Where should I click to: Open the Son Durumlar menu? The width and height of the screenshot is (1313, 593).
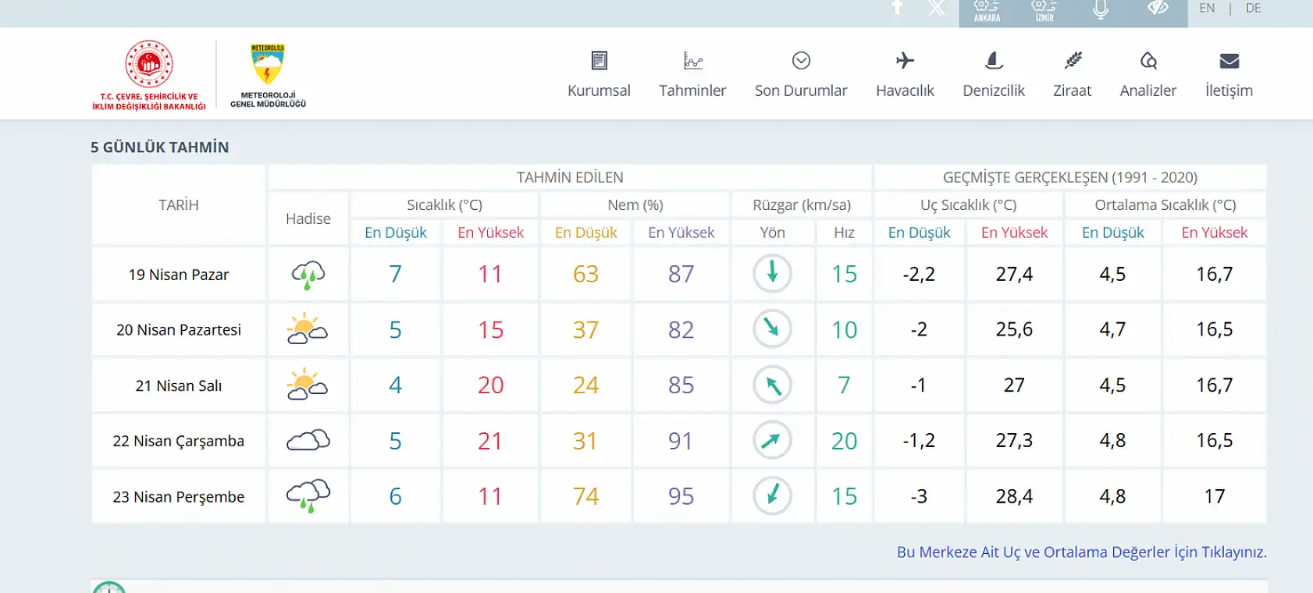[x=801, y=75]
